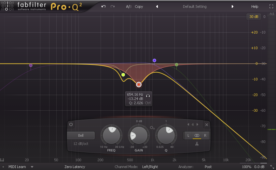The image size is (276, 170).
Task: Click the Q: 2.026 value
Action: (136, 103)
